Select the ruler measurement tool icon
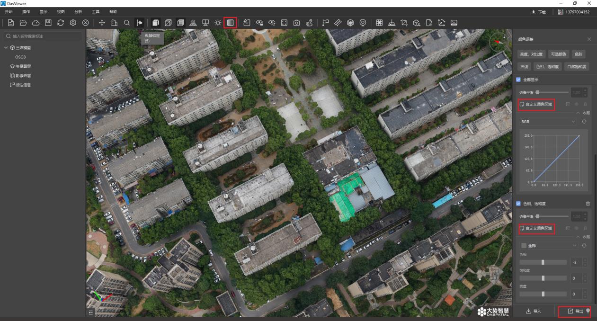The image size is (597, 321). tap(338, 22)
